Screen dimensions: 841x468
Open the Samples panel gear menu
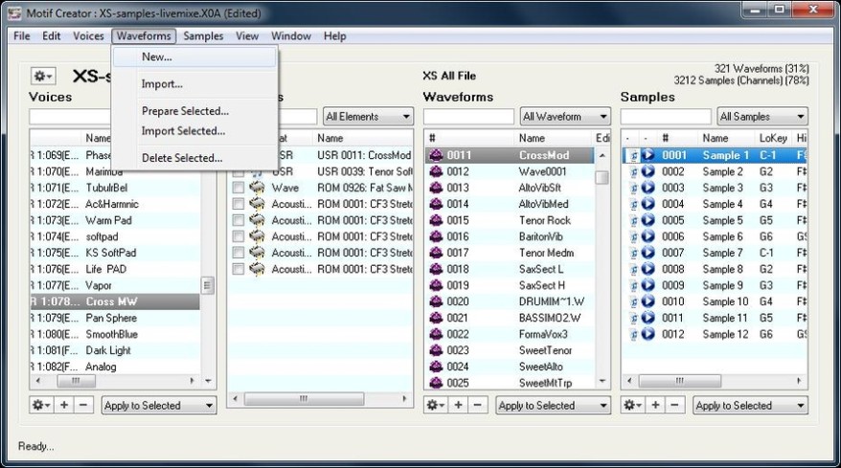633,405
